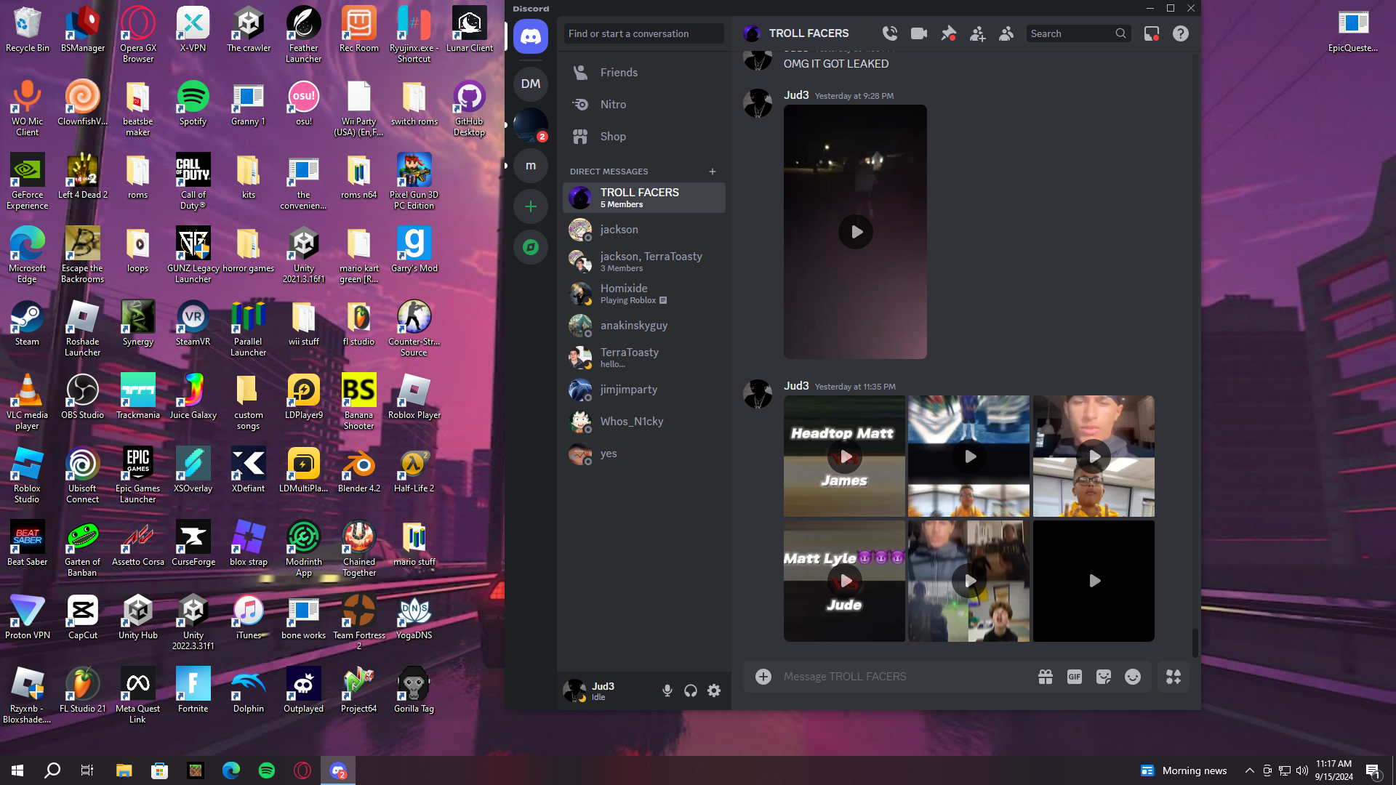Open user settings gear
The height and width of the screenshot is (785, 1396).
[714, 691]
